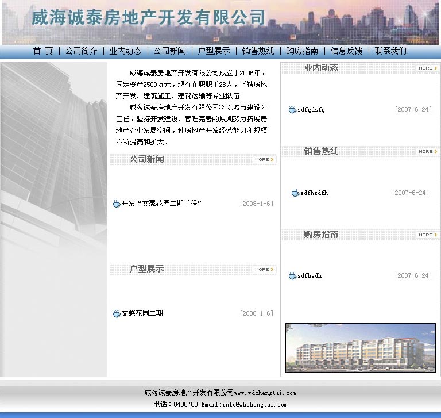
Task: Click the cup icon beside sdfgdsfg
Action: [292, 109]
